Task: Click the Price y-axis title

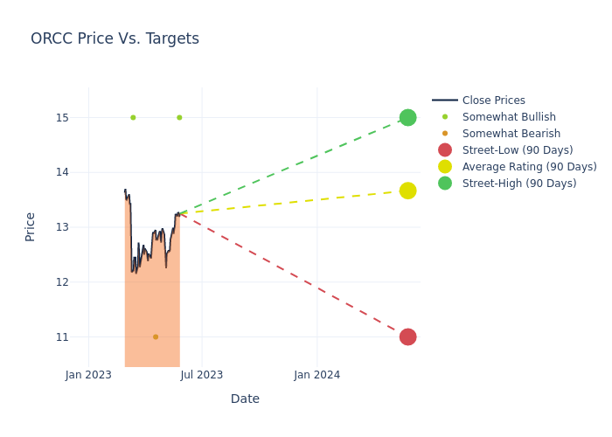Action: 31,226
